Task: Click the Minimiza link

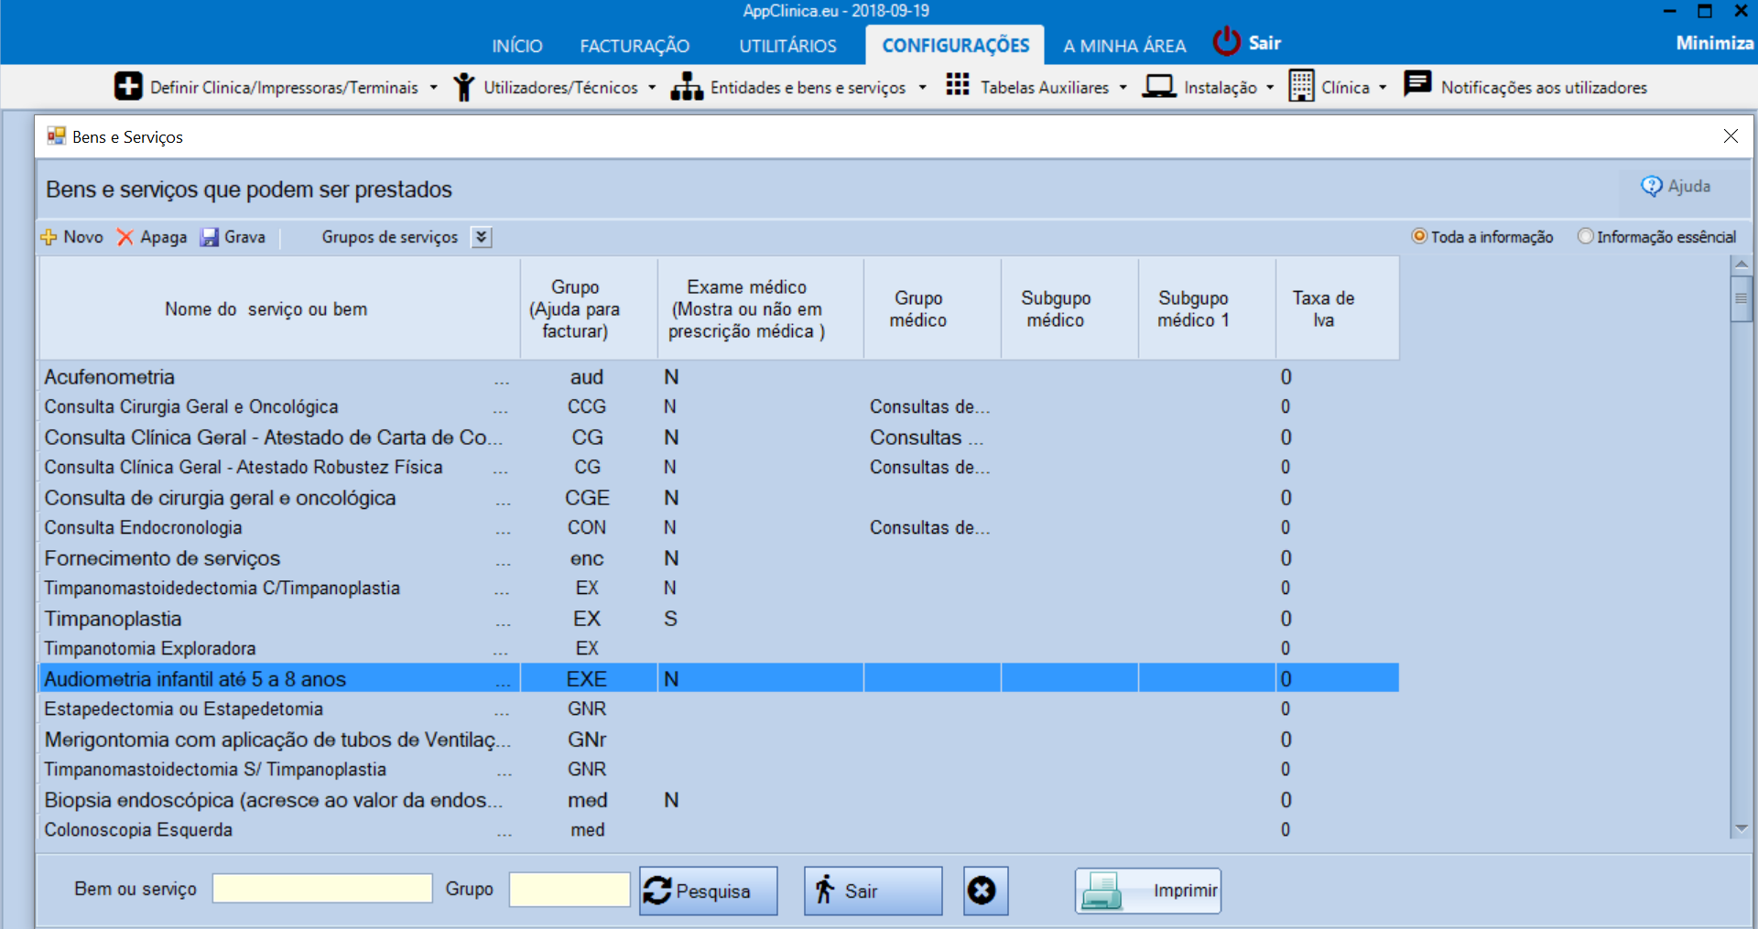Action: [x=1714, y=43]
